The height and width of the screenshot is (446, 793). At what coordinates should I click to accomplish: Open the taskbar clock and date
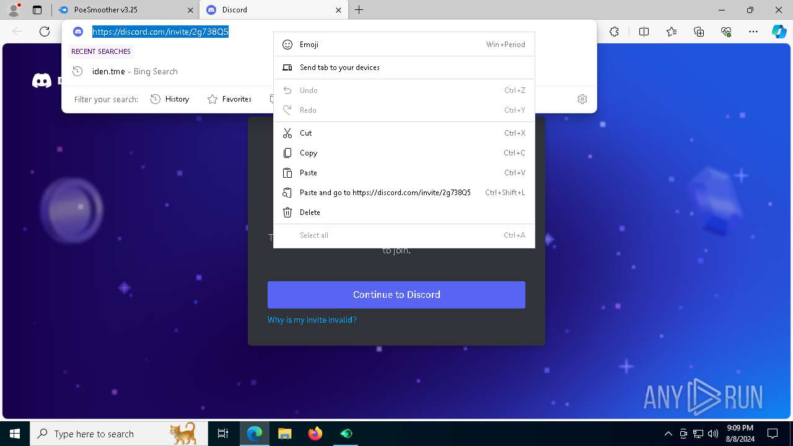(x=740, y=434)
